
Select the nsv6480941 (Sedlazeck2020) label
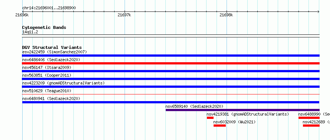click(51, 99)
